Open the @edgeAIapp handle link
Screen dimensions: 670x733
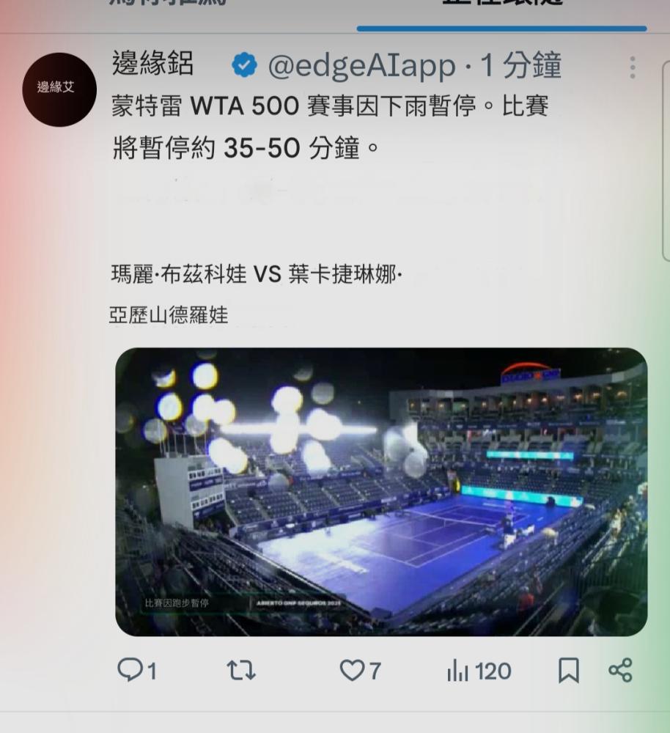click(x=361, y=65)
